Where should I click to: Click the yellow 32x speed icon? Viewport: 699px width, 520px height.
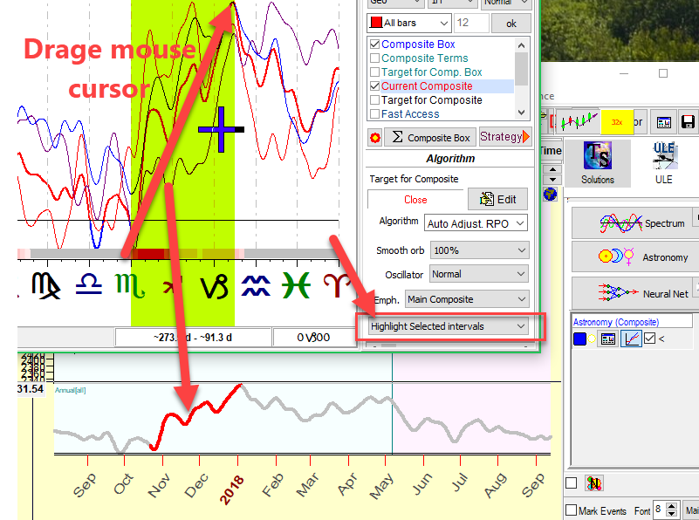click(616, 122)
